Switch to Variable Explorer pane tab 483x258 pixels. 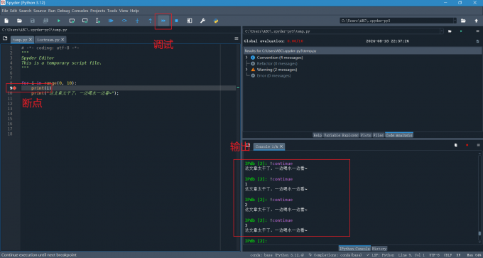coord(341,135)
